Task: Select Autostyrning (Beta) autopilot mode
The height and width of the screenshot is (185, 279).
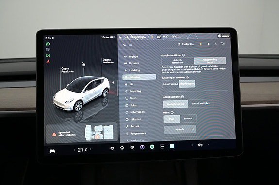Action: tap(210, 61)
